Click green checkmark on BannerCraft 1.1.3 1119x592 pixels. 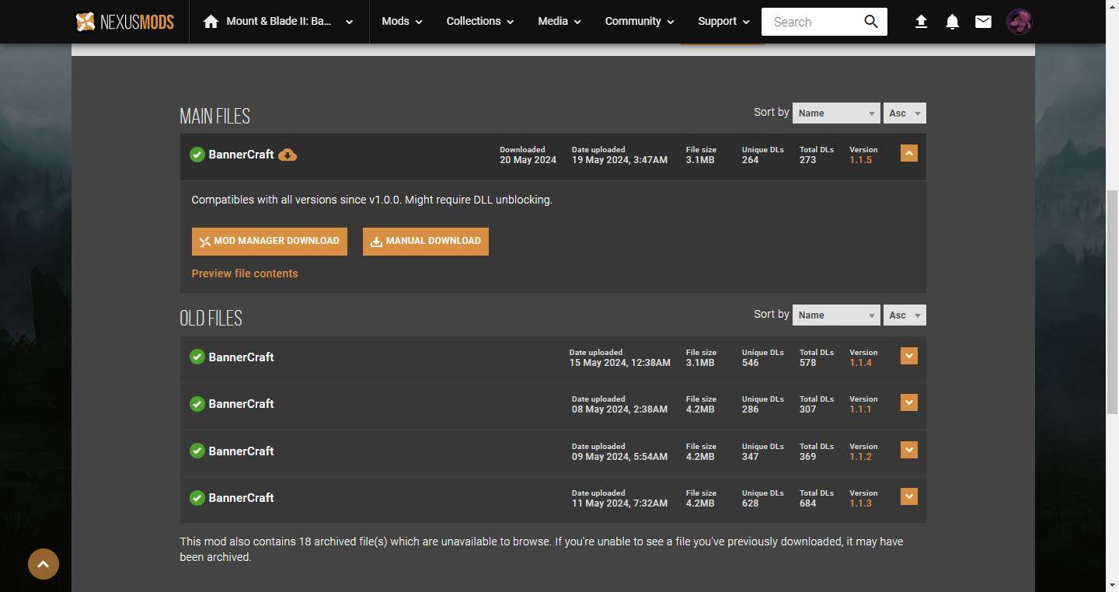197,498
